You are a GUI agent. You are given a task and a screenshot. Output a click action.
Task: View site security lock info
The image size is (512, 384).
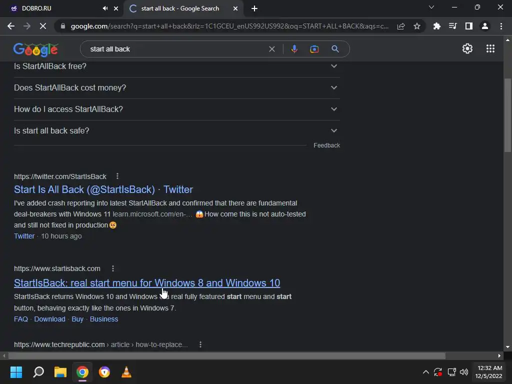[63, 26]
